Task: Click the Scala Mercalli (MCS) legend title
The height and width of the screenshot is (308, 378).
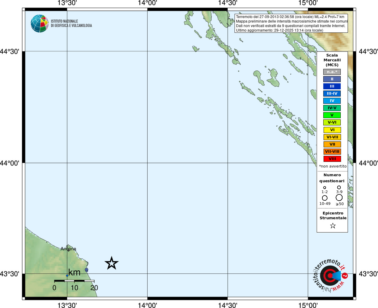Action: click(332, 60)
